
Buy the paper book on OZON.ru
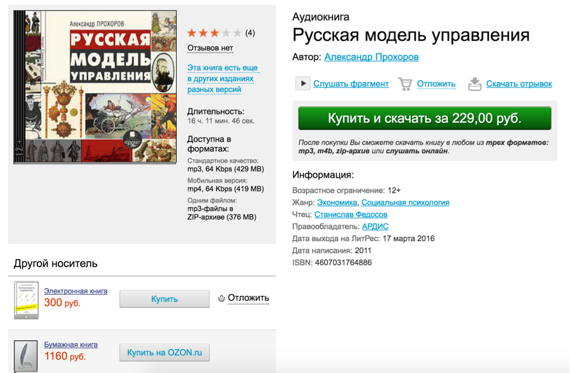[164, 353]
